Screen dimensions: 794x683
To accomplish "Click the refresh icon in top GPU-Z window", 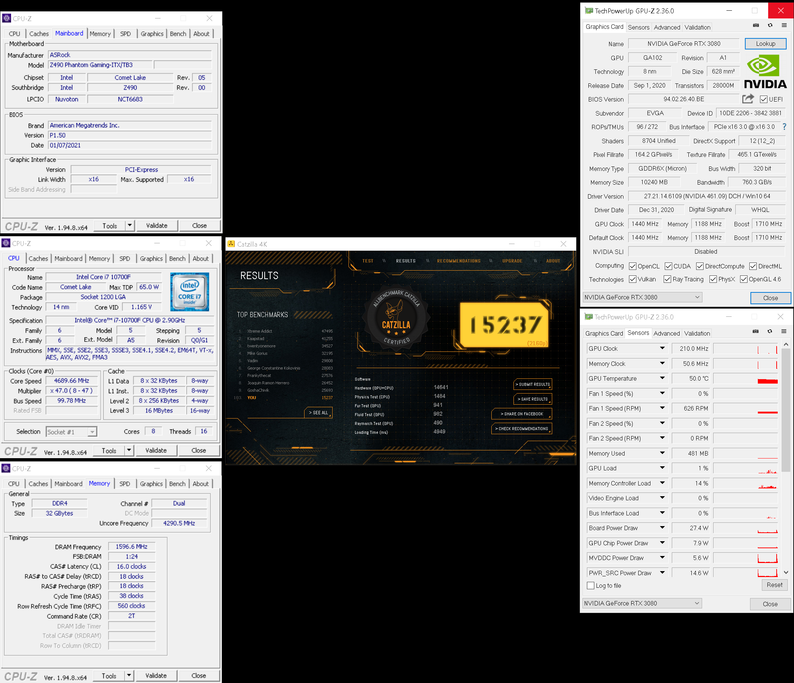I will click(x=770, y=25).
